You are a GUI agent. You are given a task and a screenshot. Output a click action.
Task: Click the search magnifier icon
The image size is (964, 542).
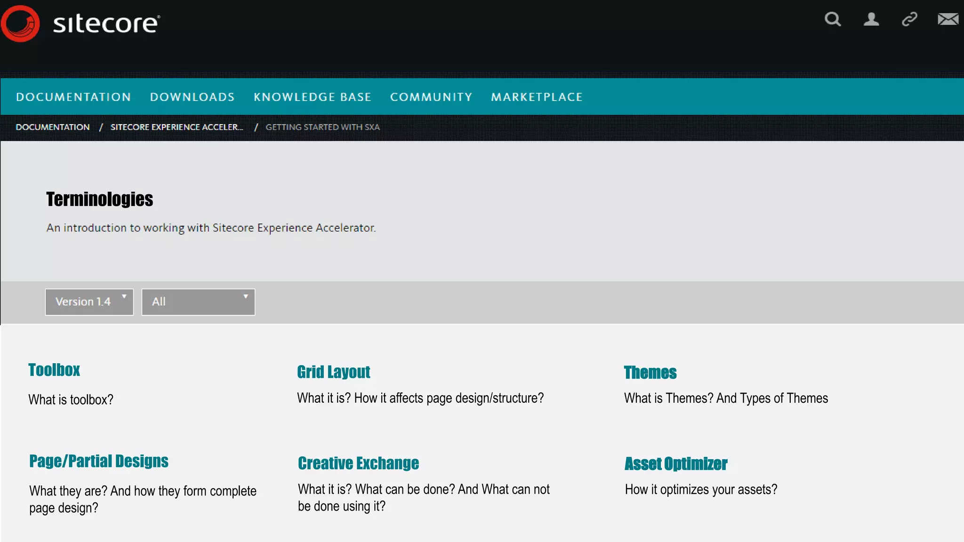[832, 19]
